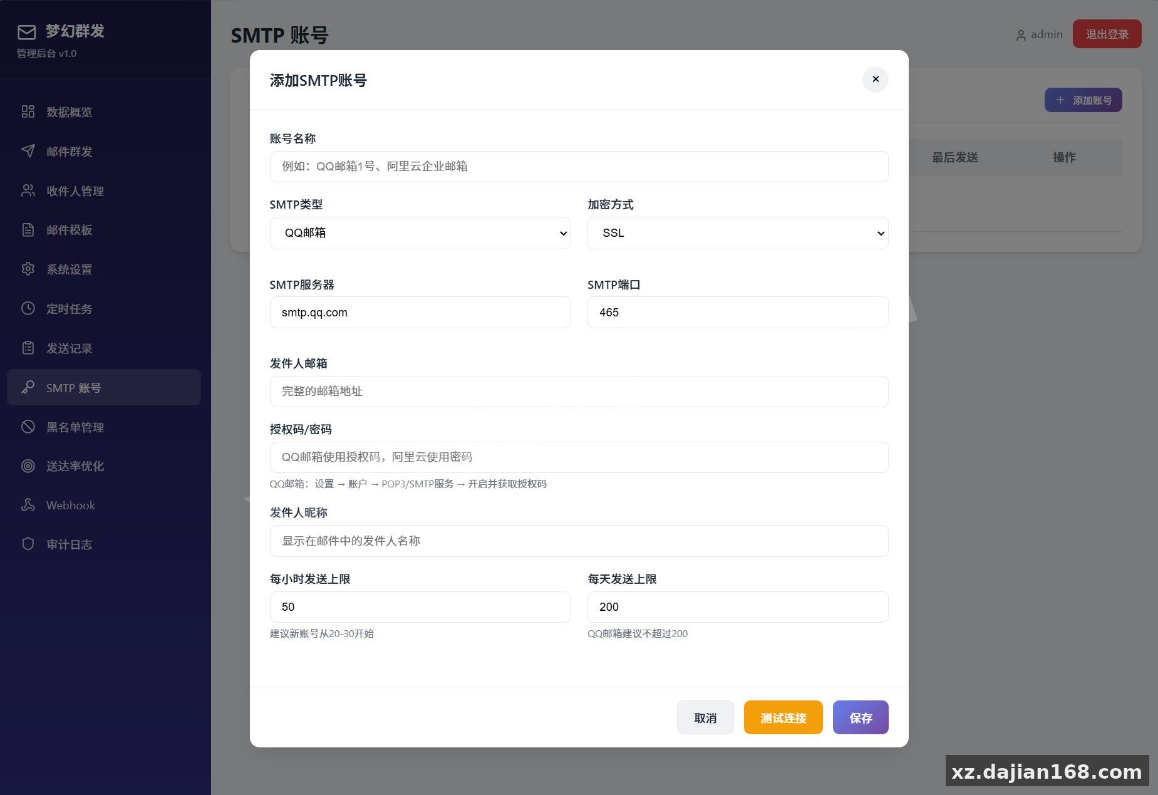Viewport: 1158px width, 795px height.
Task: Click the 取消 button
Action: 705,717
